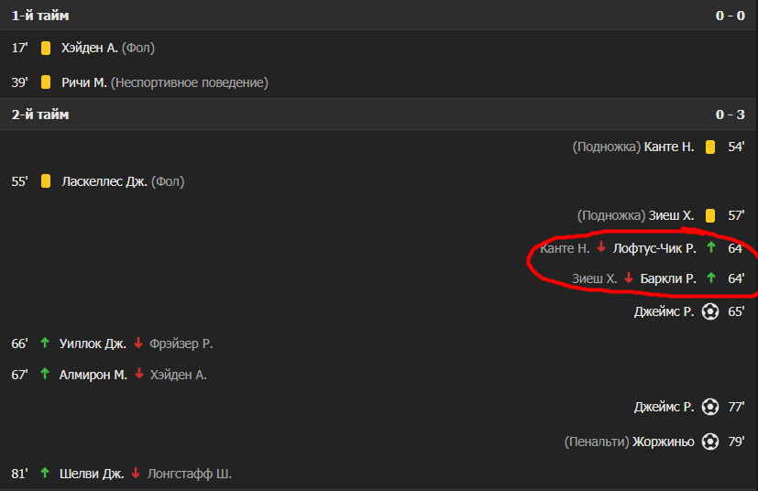Click Зиеш Х. name at 57' booking
The image size is (758, 491).
pos(671,215)
